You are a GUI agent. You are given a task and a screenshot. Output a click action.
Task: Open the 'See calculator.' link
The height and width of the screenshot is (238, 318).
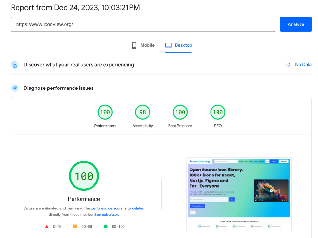pos(107,215)
